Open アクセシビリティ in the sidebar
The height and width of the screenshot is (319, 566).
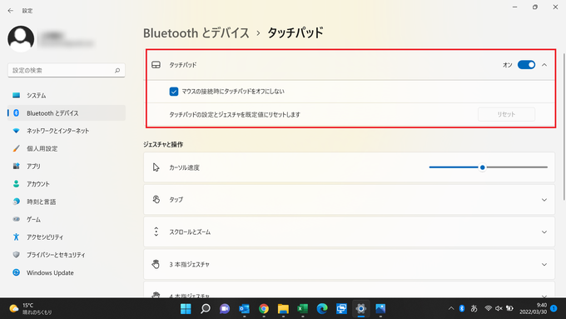[x=67, y=237]
